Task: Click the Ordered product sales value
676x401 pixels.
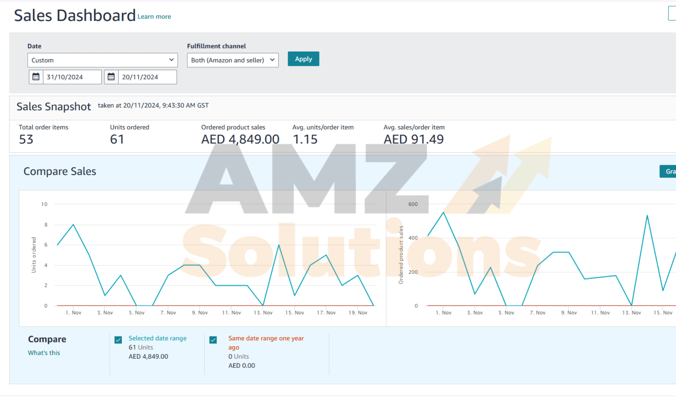Action: click(240, 139)
